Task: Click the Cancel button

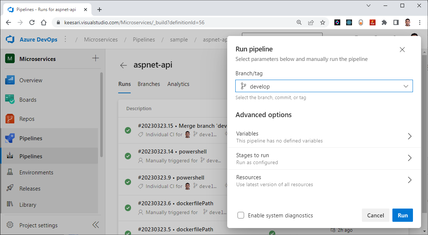Action: coord(375,215)
